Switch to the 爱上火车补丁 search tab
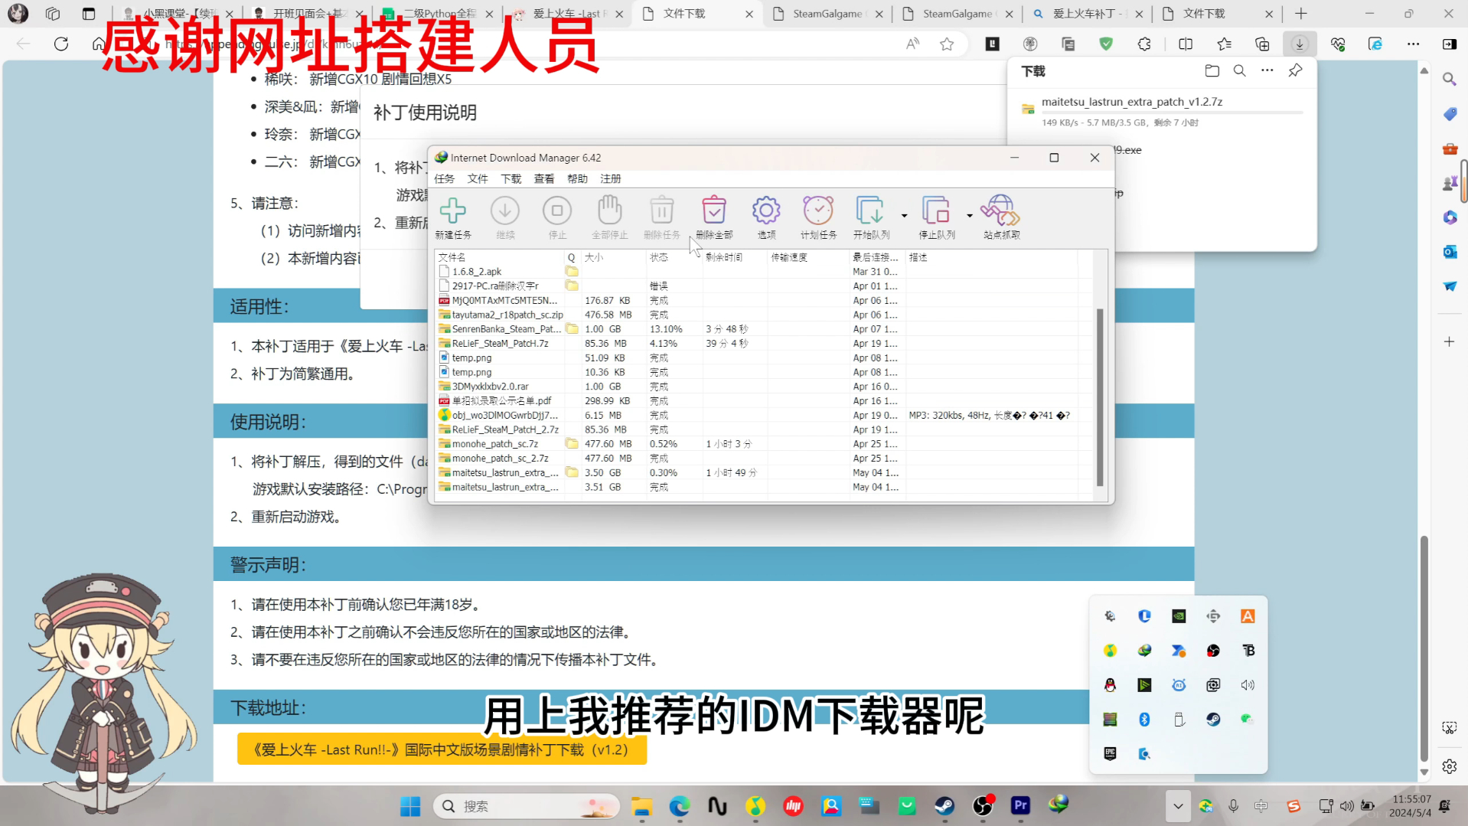The width and height of the screenshot is (1468, 826). [x=1087, y=14]
